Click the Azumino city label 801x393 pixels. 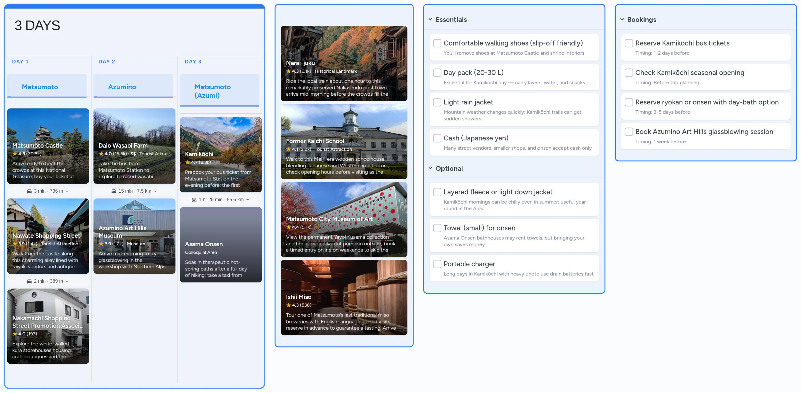(x=122, y=87)
